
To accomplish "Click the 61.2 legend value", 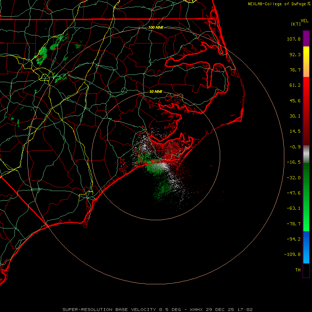I will point(295,85).
